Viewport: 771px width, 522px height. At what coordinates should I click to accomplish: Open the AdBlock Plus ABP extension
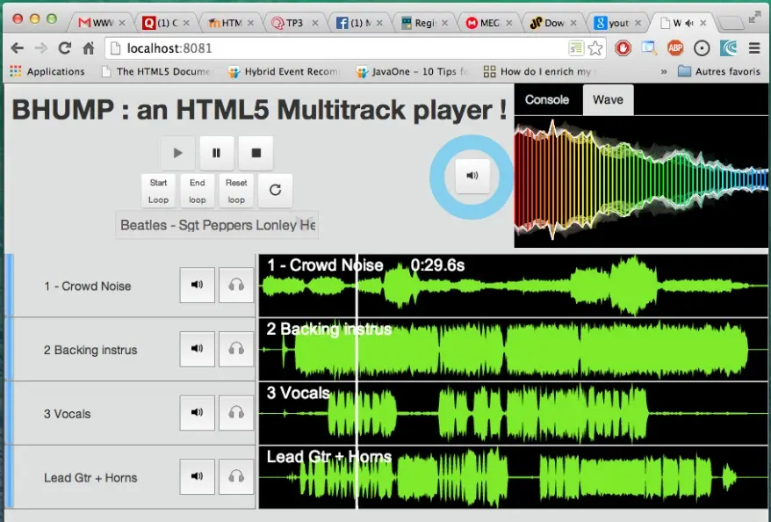tap(675, 48)
